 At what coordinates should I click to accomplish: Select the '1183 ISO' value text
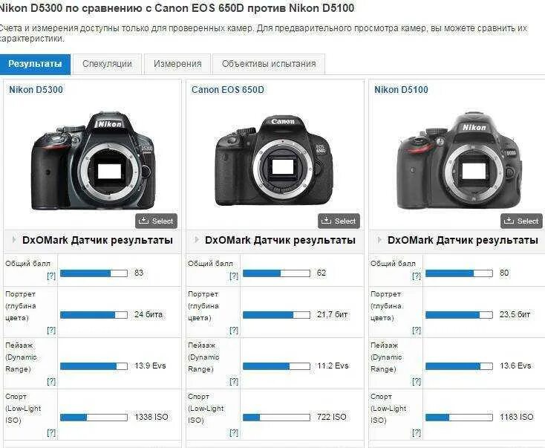coord(517,417)
